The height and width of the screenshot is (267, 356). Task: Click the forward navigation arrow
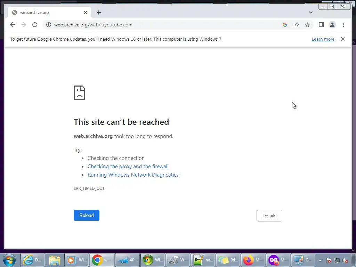point(24,25)
